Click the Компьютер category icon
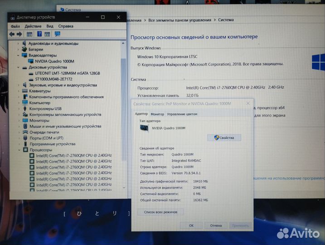The image size is (325, 245). click(x=25, y=103)
